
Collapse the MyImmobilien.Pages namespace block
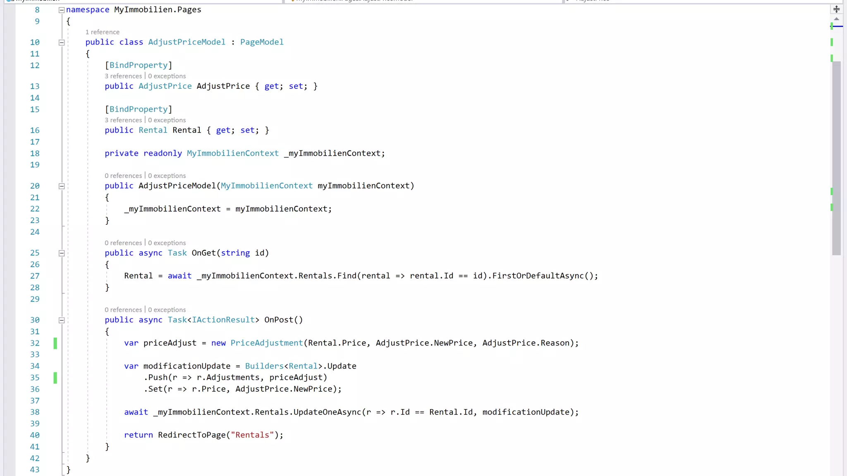(62, 10)
